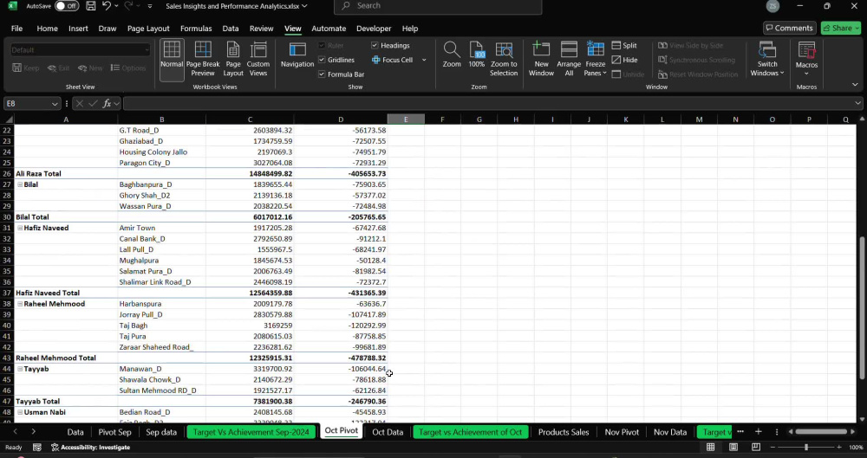Switch to Formulas tab
Viewport: 867px width, 458px height.
pyautogui.click(x=196, y=29)
